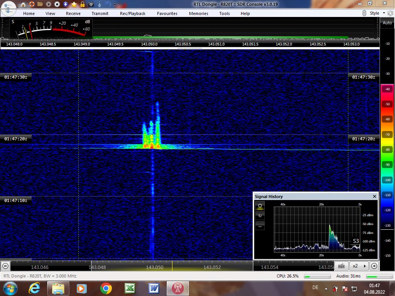Click the Action Center flag tray icon
Image resolution: width=395 pixels, height=296 pixels.
pyautogui.click(x=345, y=289)
